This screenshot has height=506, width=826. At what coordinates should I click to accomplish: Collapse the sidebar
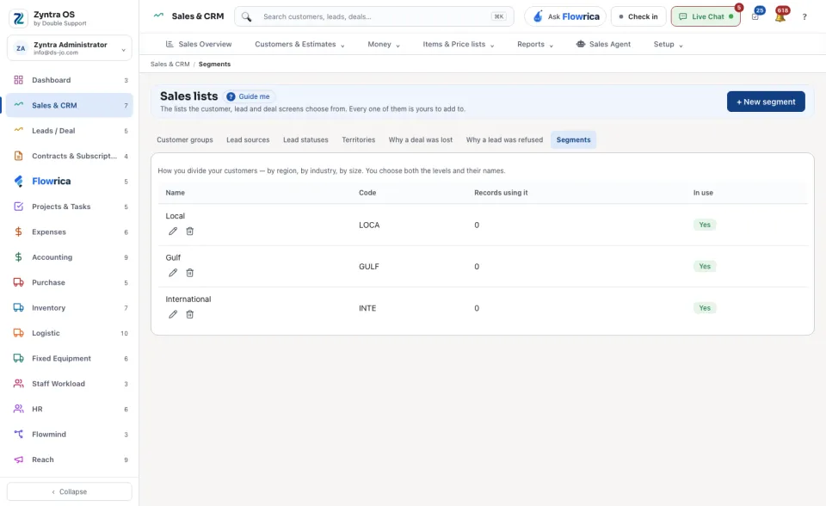[70, 491]
